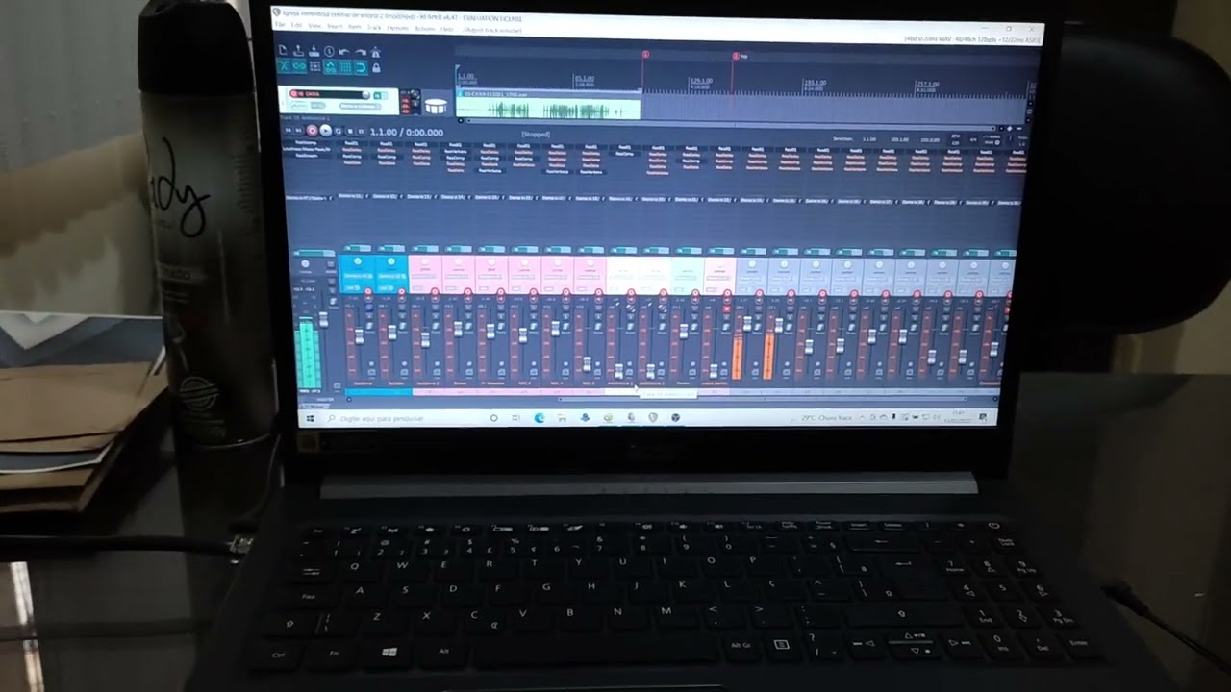Open the Insert menu

pos(335,27)
